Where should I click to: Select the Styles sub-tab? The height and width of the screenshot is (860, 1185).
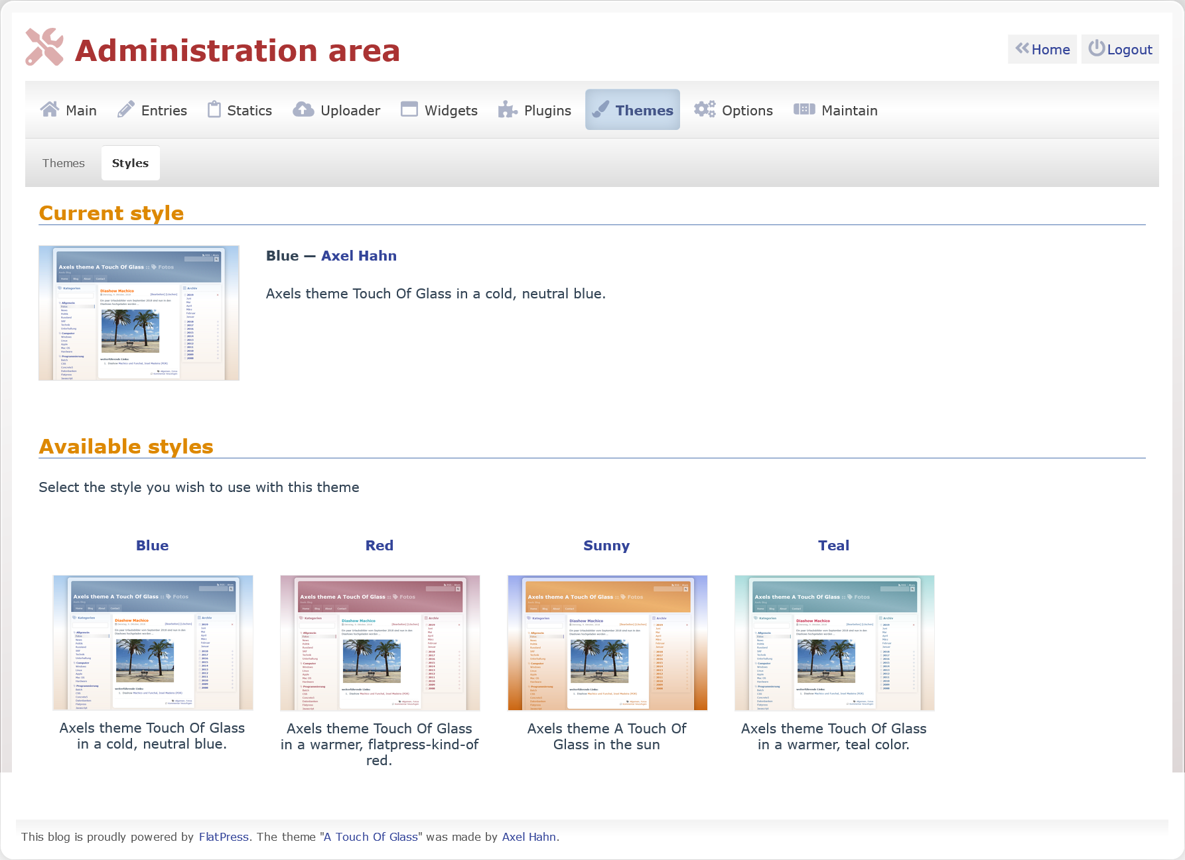click(x=130, y=163)
